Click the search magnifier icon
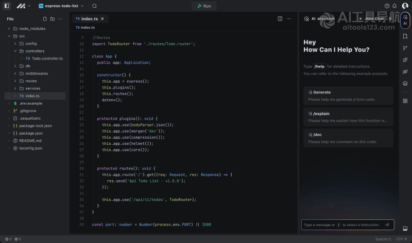Viewport: 412px width, 243px height. coord(94,6)
